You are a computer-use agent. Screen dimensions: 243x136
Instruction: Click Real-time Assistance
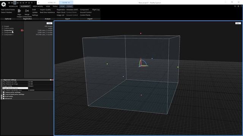[x=47, y=12]
